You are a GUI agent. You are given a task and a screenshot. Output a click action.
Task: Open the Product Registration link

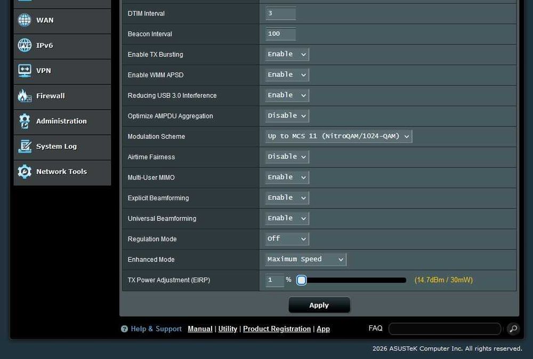pyautogui.click(x=277, y=329)
